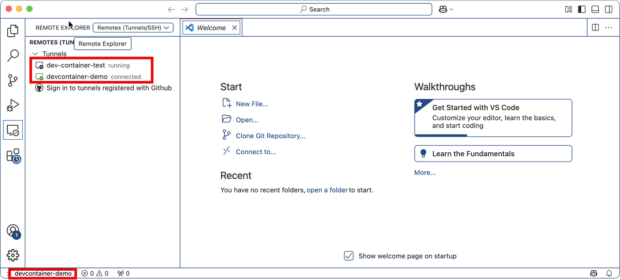Open the Manage gear menu
The image size is (620, 280).
13,255
